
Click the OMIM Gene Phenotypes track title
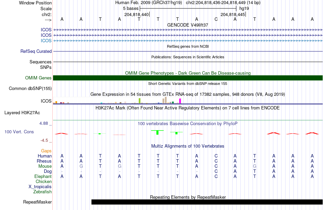[188, 73]
